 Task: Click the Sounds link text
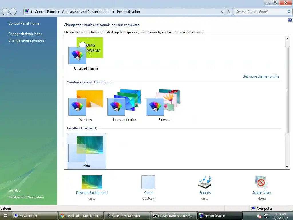tap(205, 193)
